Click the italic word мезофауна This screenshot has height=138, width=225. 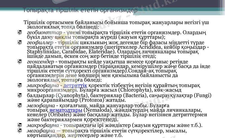point(41,106)
